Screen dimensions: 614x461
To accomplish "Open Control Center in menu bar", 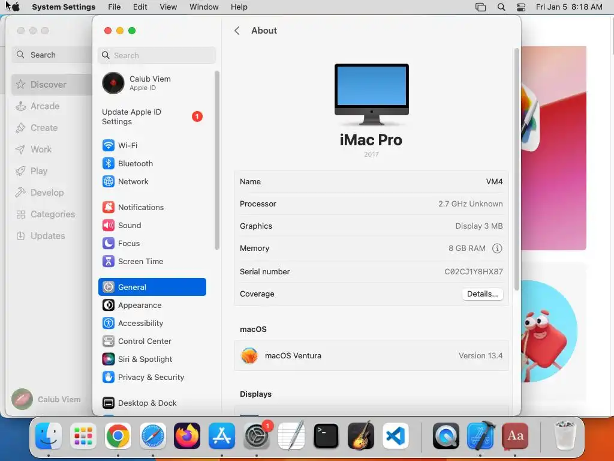I will (521, 7).
